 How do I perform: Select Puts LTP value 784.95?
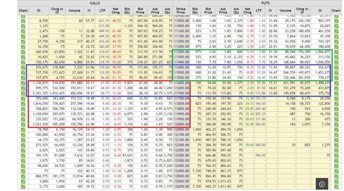click(x=261, y=156)
